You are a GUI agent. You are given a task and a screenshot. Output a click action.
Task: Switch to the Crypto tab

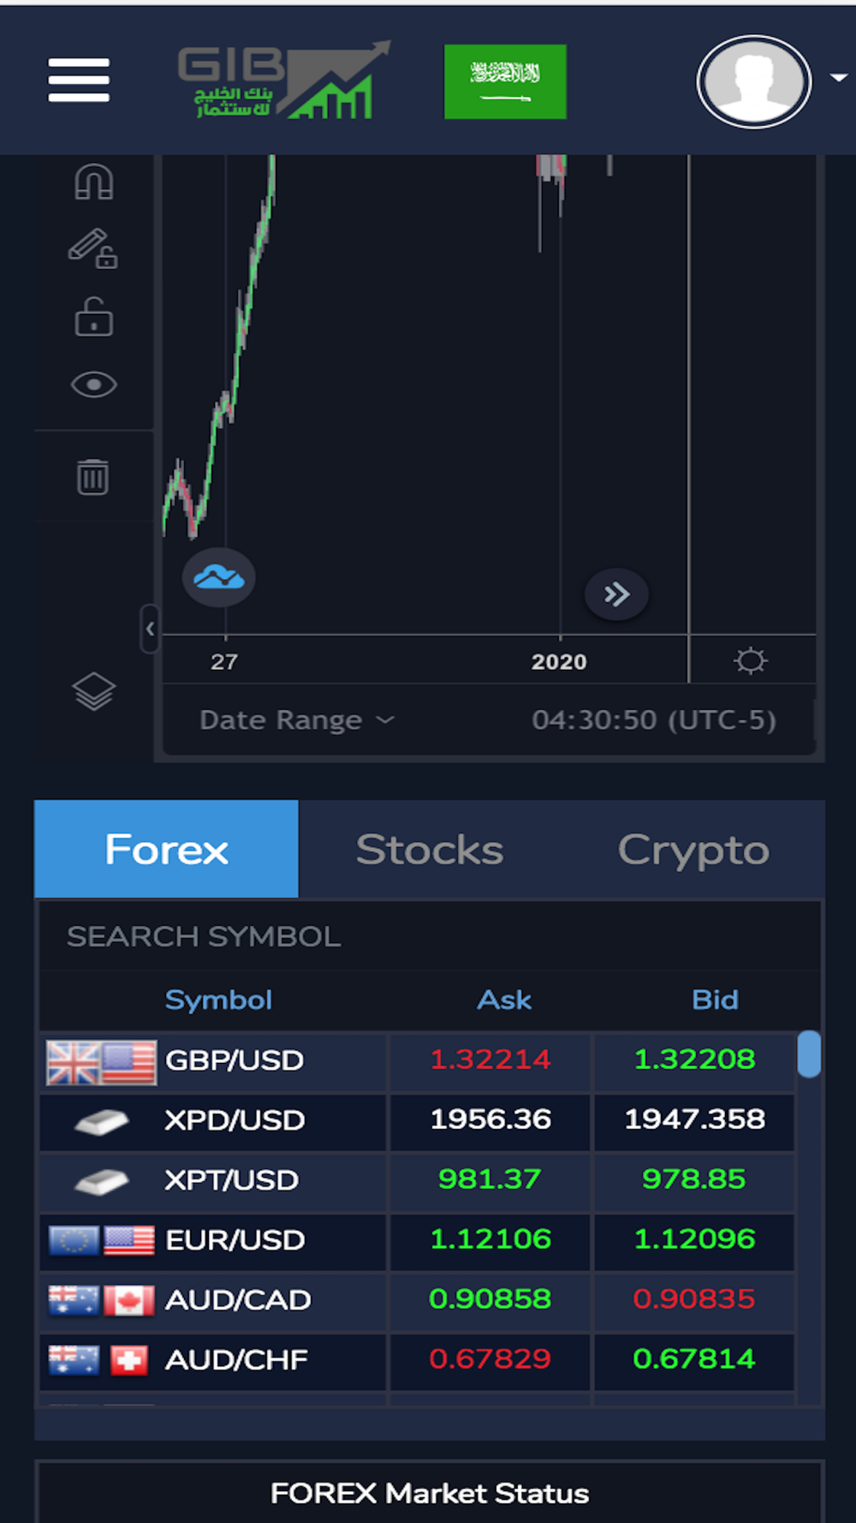click(693, 850)
